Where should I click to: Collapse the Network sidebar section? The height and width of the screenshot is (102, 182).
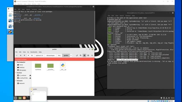point(16,81)
